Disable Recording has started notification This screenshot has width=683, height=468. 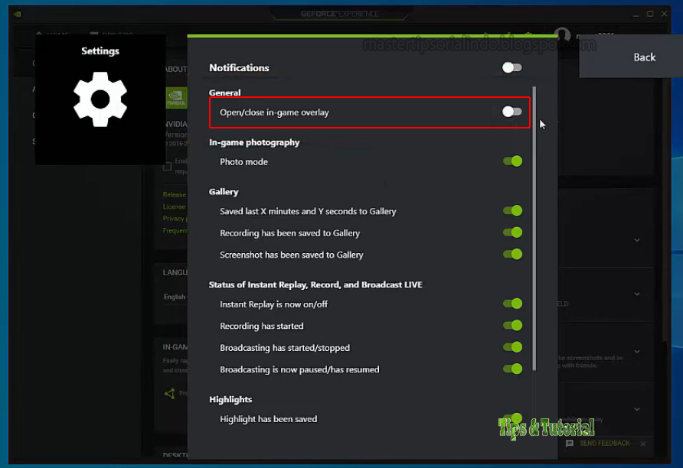coord(513,325)
